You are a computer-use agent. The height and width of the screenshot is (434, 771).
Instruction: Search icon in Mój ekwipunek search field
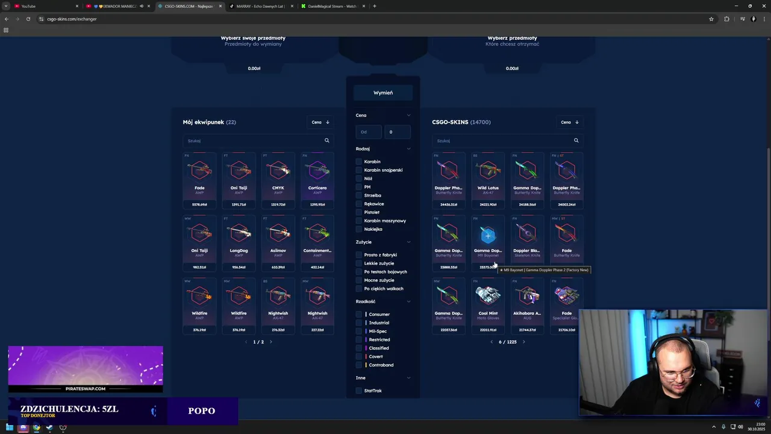(x=327, y=140)
